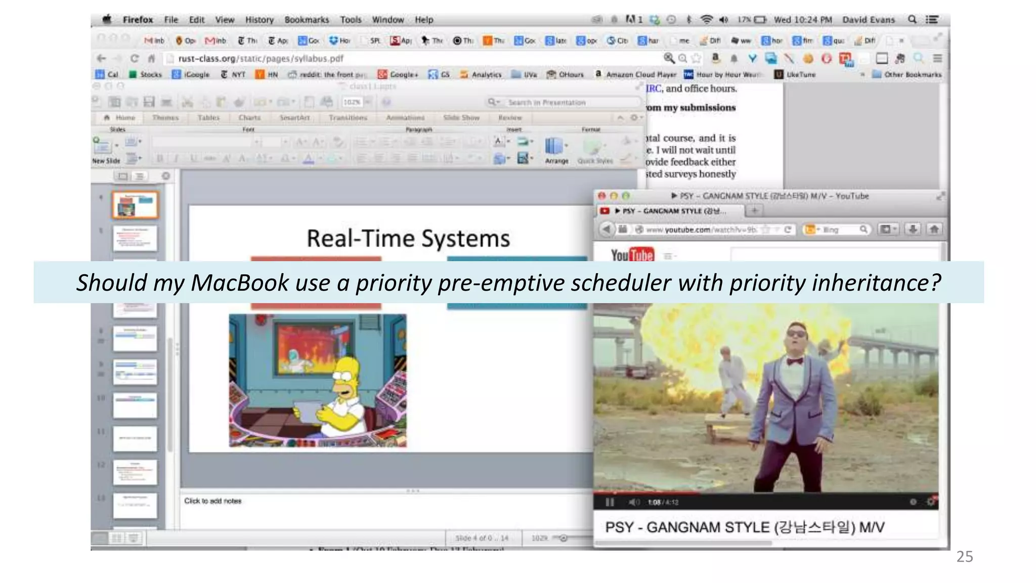
Task: Open the font color swatch in PowerPoint
Action: pos(308,158)
